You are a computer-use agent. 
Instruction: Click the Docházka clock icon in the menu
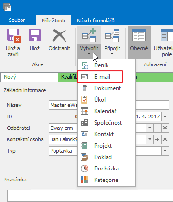(85, 169)
